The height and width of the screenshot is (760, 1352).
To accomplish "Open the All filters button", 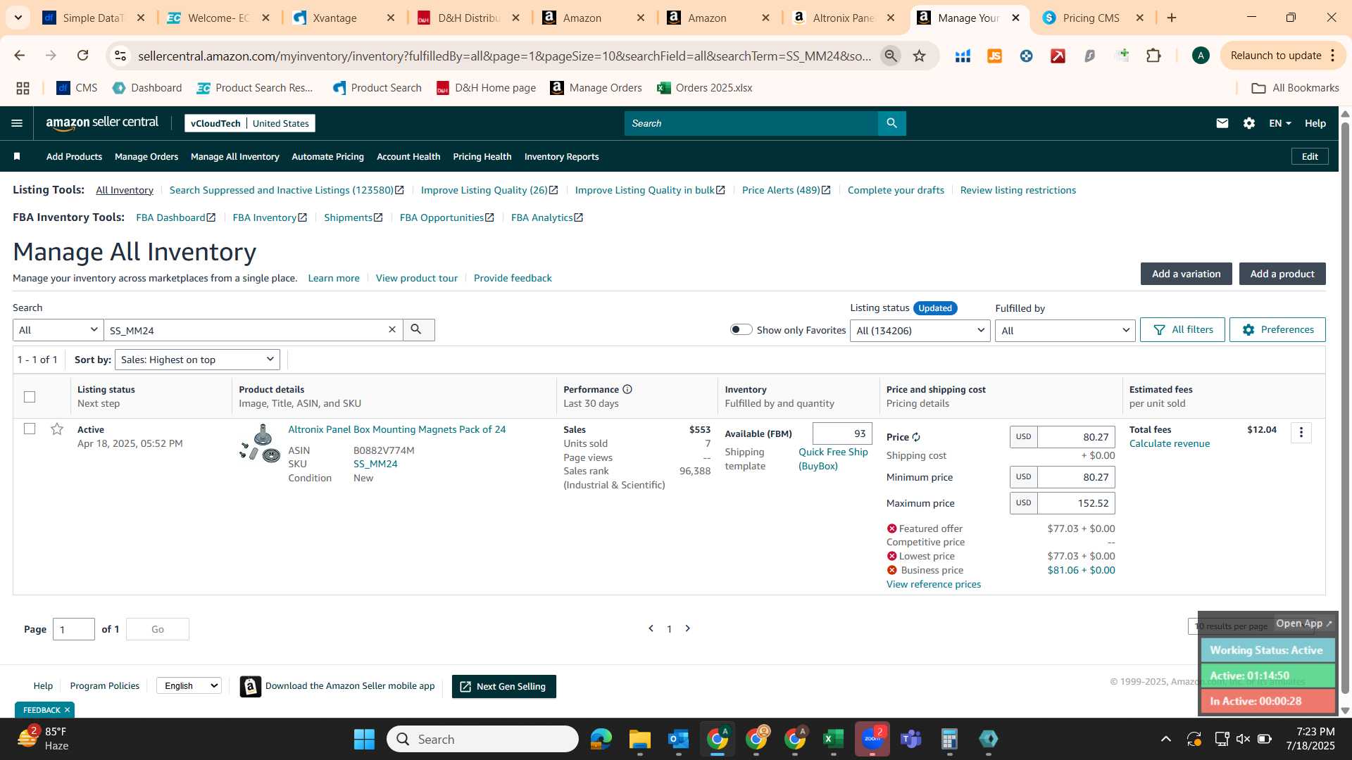I will [x=1182, y=329].
